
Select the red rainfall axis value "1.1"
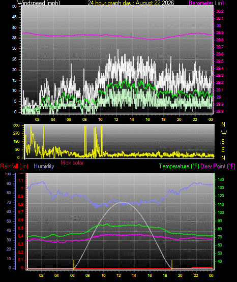point(21,180)
